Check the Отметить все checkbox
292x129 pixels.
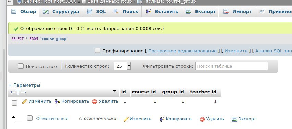tap(30, 118)
